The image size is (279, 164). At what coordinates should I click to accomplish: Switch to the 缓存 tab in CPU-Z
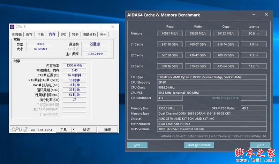coord(29,34)
